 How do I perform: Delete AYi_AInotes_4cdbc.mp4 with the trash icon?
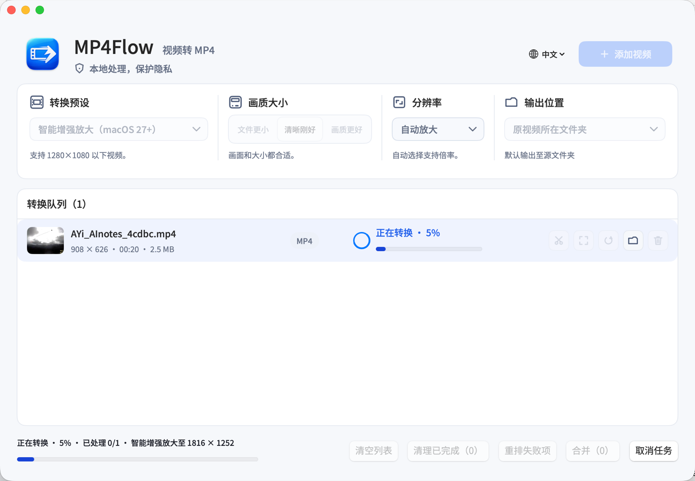click(658, 241)
